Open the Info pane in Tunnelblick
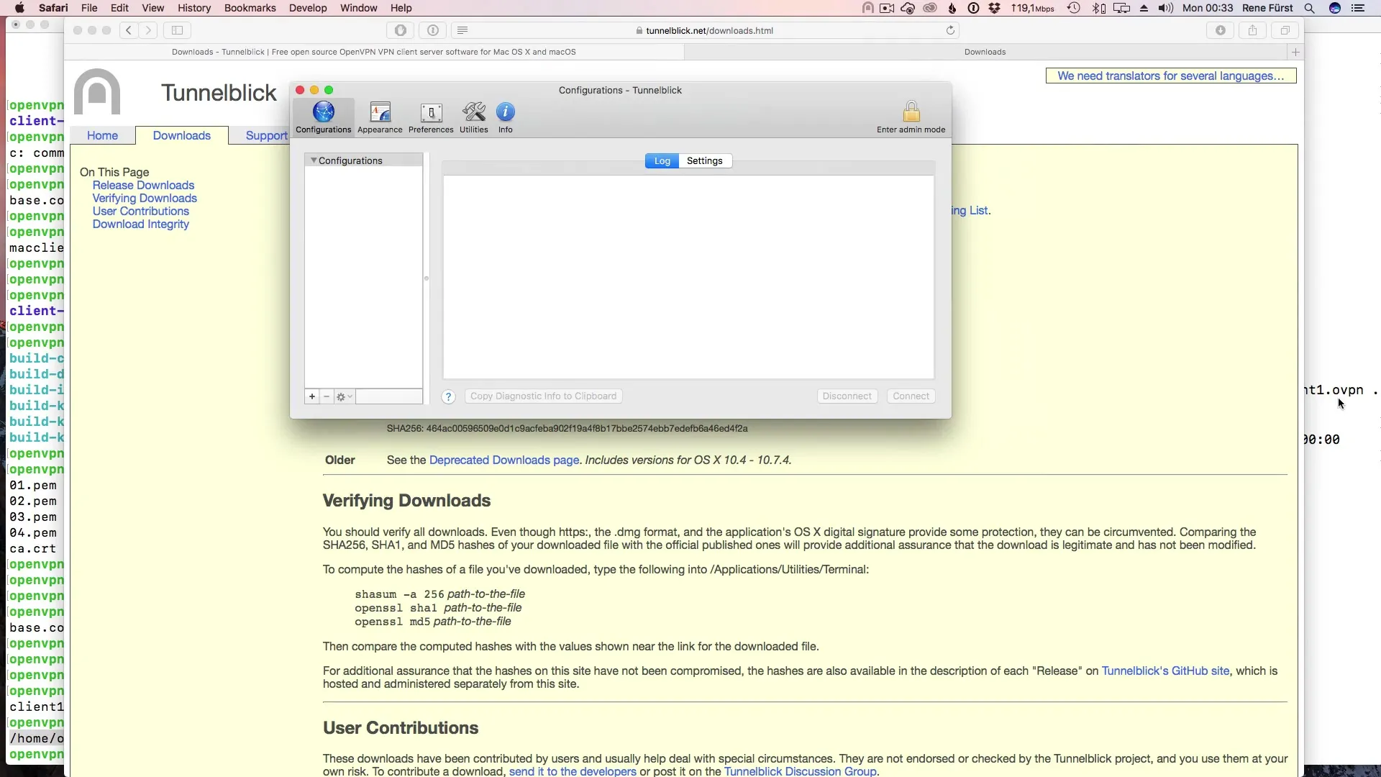The image size is (1381, 777). 506,117
